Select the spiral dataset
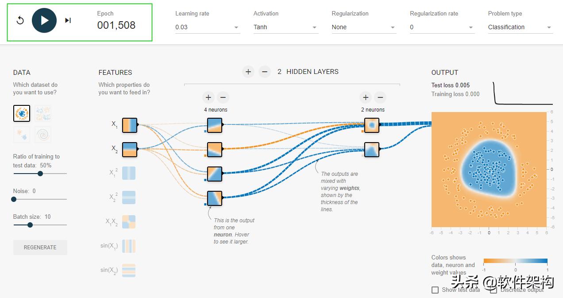 coord(42,135)
